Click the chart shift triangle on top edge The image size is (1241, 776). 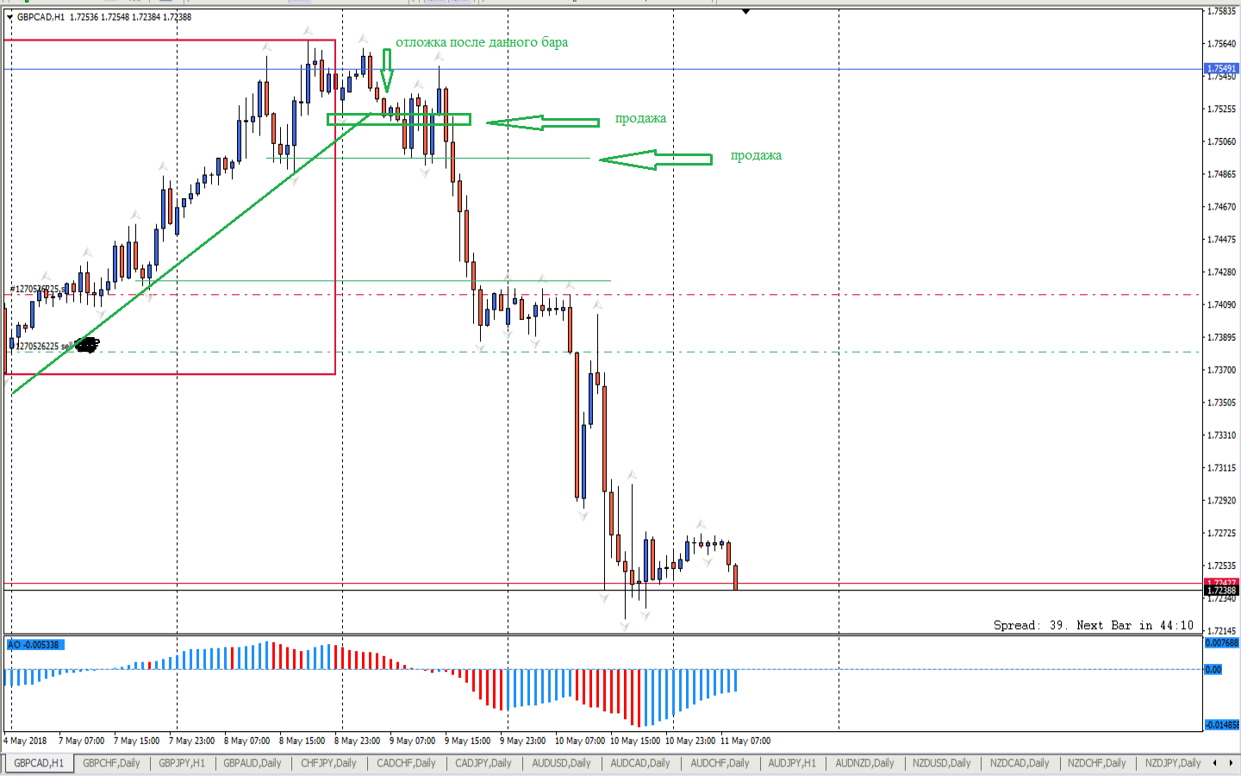pos(745,11)
